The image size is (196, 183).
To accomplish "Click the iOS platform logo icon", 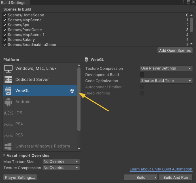I will pyautogui.click(x=8, y=113).
